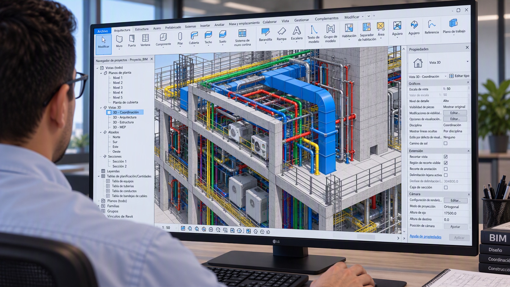Collapse the Vistas 3D tree node
510x287 pixels.
point(101,108)
